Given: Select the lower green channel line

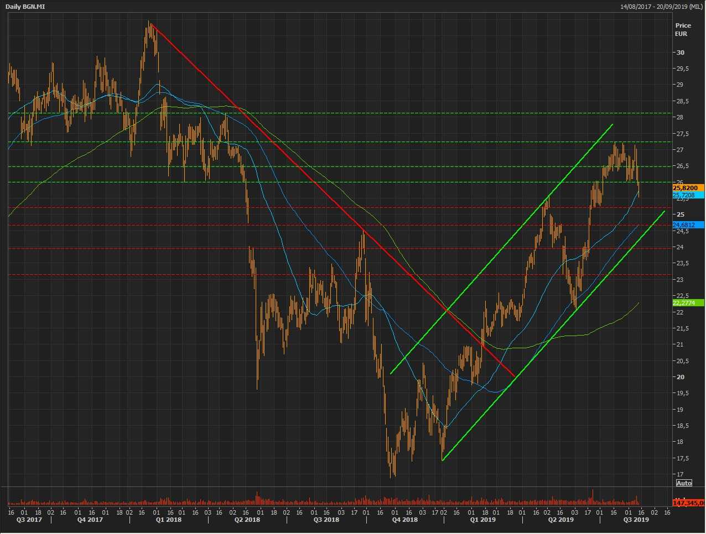Looking at the screenshot, I should (553, 335).
